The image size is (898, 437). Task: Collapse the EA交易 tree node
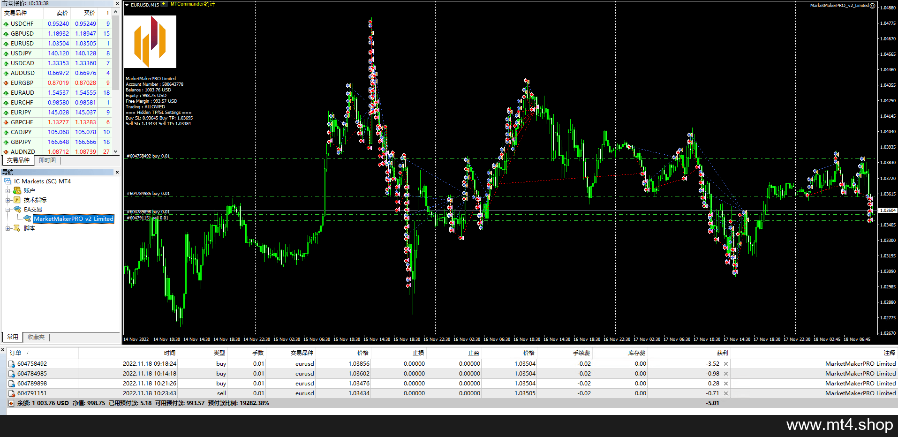(8, 210)
